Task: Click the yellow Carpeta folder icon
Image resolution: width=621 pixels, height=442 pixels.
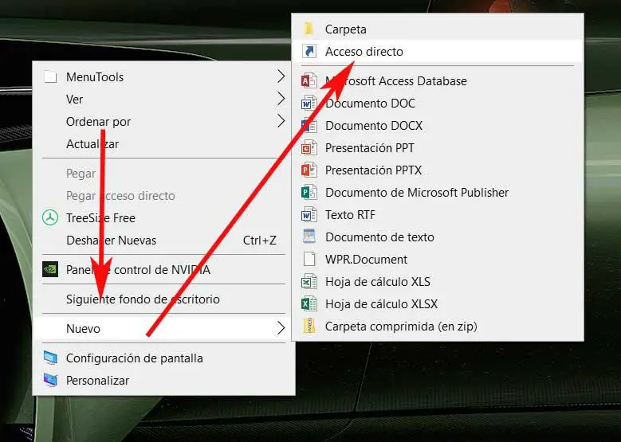Action: pos(309,29)
